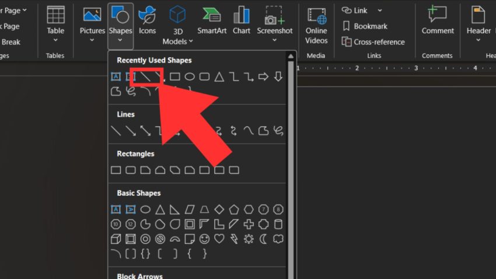Click the Icons button in the ribbon
The width and height of the screenshot is (496, 279).
pos(147,20)
